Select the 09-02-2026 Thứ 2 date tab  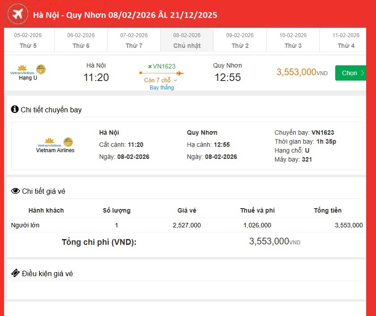coord(240,40)
